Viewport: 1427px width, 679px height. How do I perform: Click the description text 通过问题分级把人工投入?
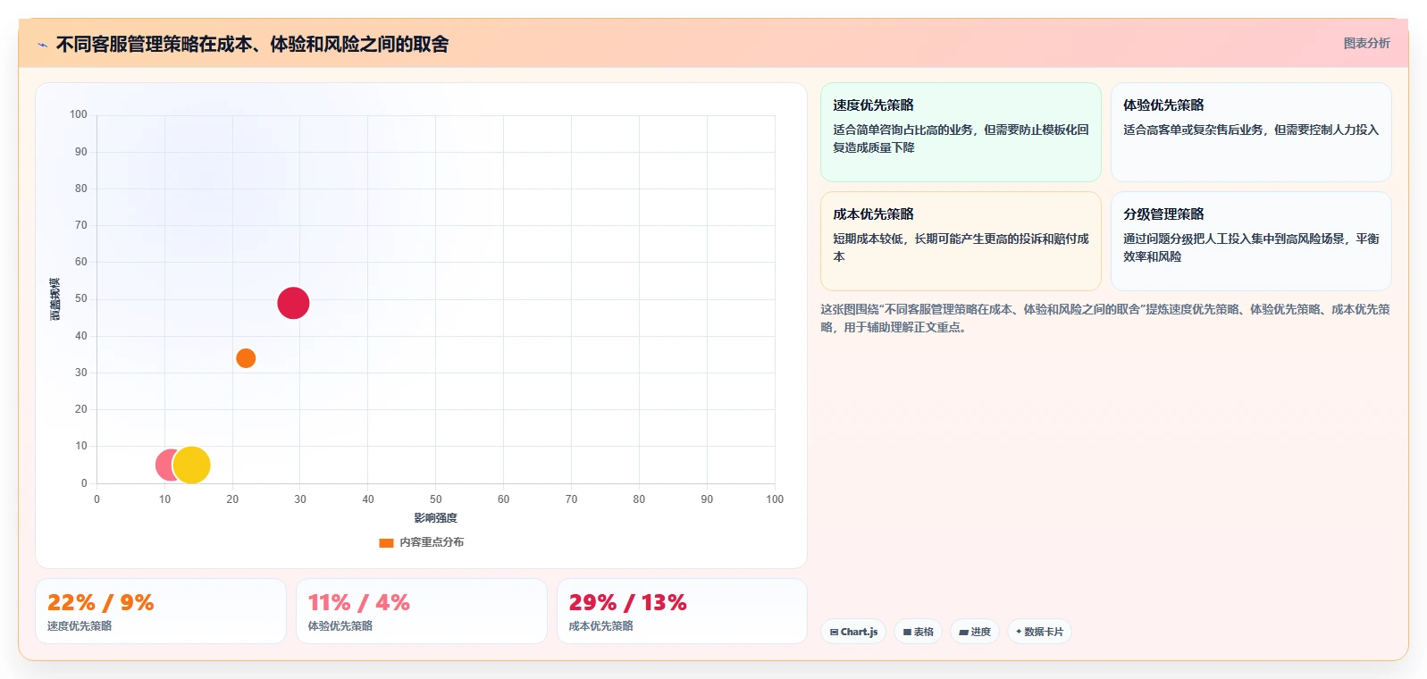(1251, 247)
